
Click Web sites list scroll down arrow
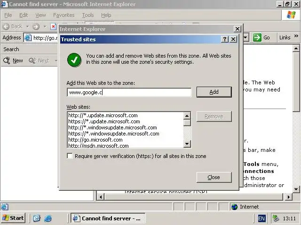[187, 144]
